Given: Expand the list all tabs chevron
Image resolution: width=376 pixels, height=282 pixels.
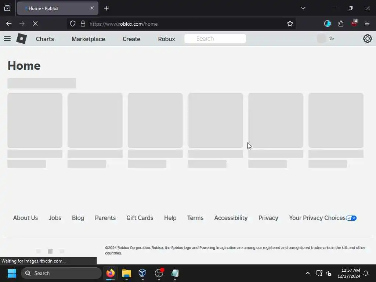Looking at the screenshot, I should point(303,8).
